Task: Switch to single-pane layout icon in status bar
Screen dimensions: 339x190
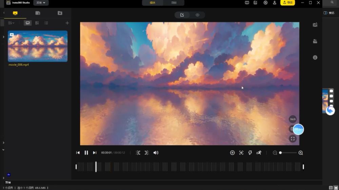Action: (336, 188)
